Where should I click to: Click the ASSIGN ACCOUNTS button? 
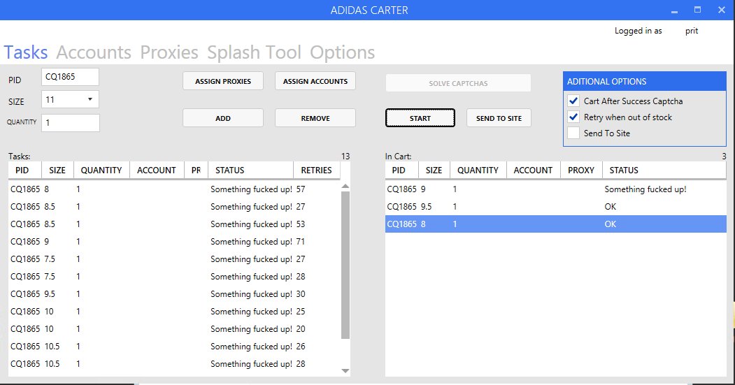tap(315, 81)
